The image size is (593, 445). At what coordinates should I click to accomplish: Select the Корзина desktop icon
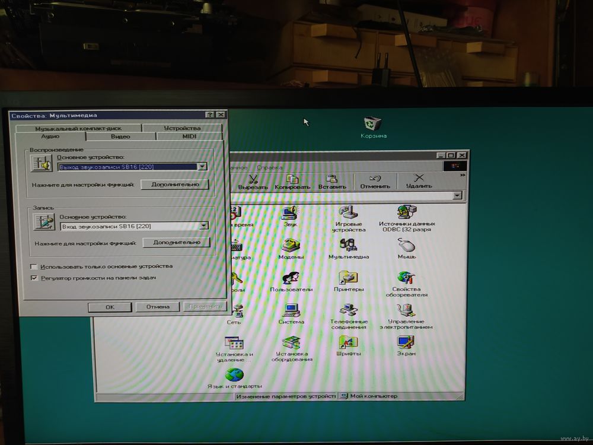pos(373,127)
